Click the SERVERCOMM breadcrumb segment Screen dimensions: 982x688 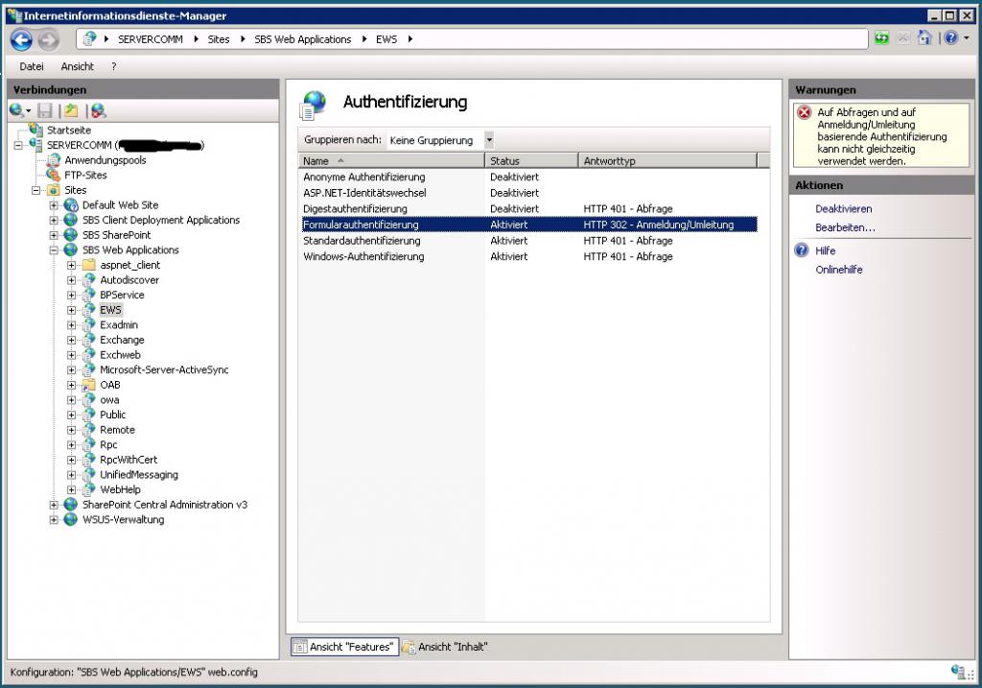click(x=151, y=39)
